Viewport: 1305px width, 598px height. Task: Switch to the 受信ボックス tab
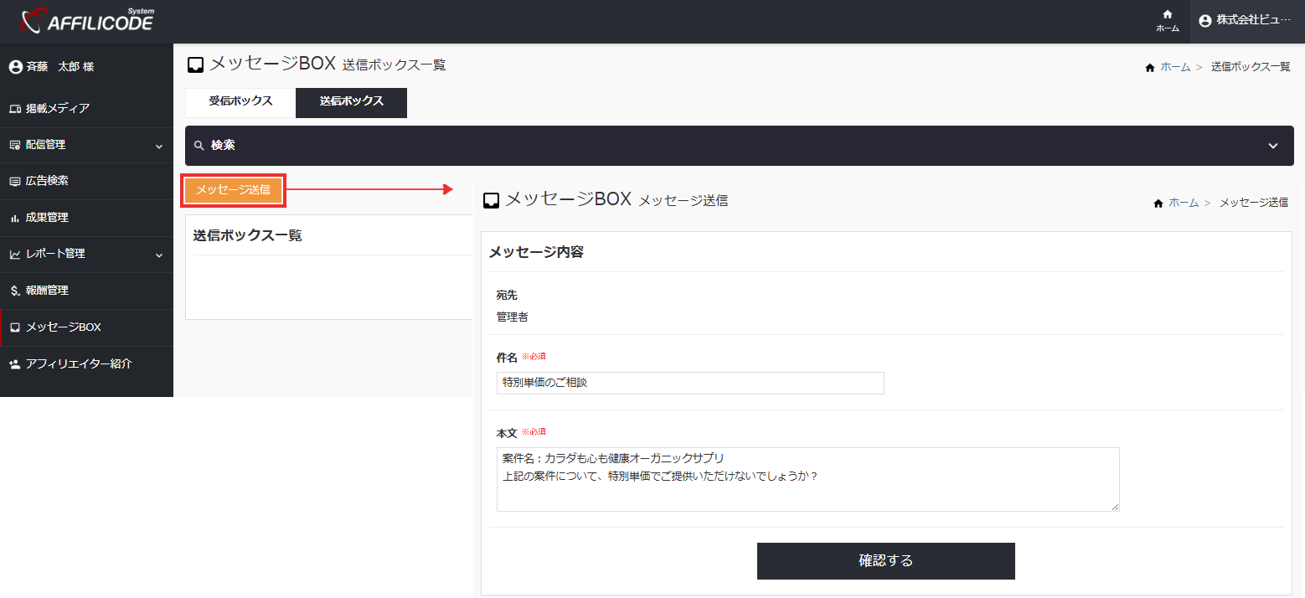(x=240, y=102)
